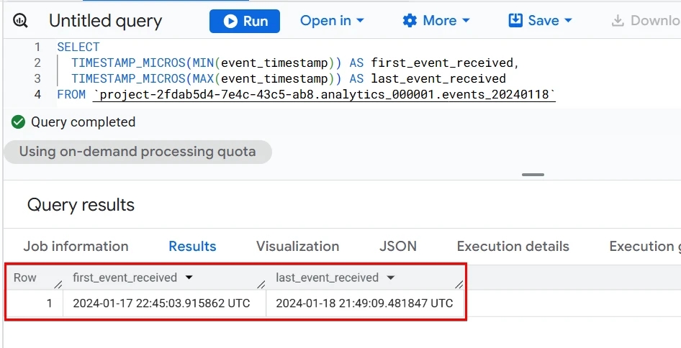The height and width of the screenshot is (348, 681).
Task: Click the Save disk icon
Action: [x=515, y=20]
